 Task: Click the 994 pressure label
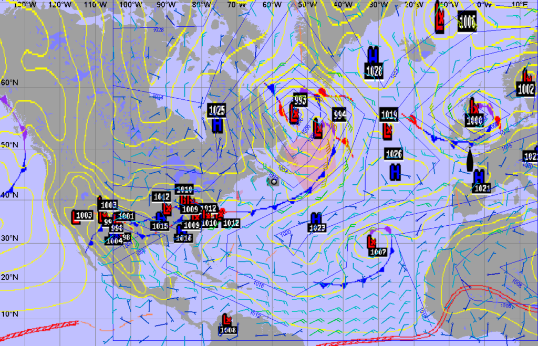click(339, 115)
